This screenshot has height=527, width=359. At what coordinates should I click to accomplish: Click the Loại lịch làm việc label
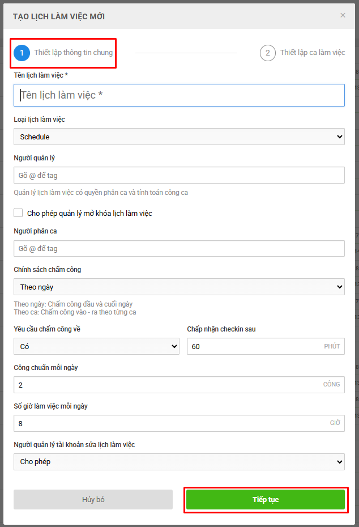click(39, 120)
